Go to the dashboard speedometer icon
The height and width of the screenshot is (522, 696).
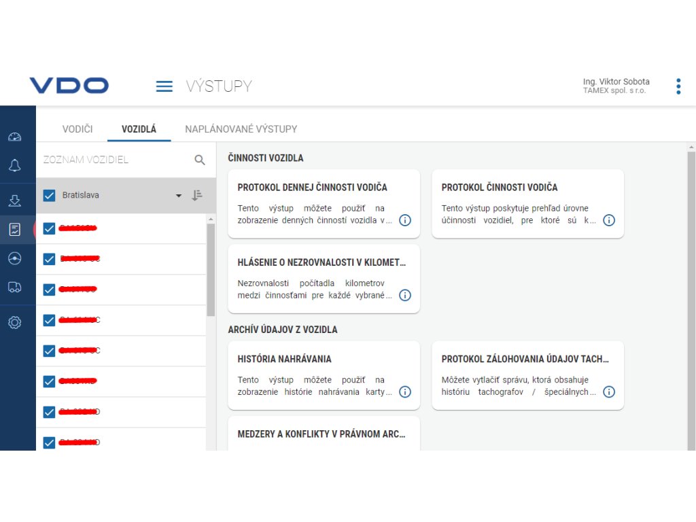click(15, 137)
